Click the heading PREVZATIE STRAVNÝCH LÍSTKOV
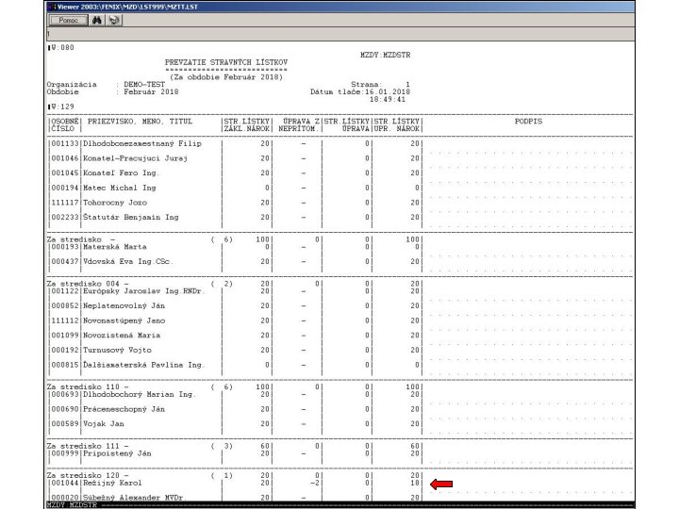Image resolution: width=679 pixels, height=509 pixels. click(x=226, y=62)
